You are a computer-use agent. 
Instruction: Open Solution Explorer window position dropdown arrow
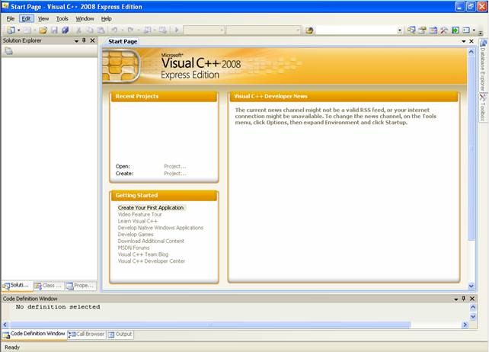tap(76, 41)
